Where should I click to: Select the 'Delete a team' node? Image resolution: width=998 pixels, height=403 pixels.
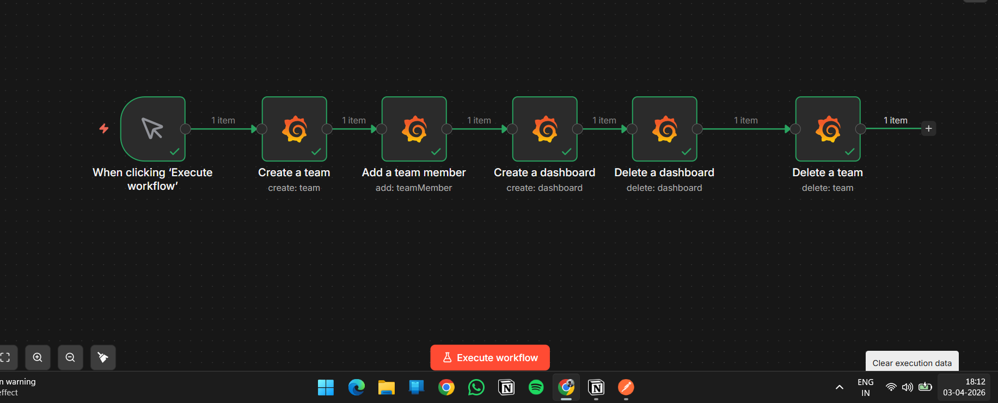828,129
